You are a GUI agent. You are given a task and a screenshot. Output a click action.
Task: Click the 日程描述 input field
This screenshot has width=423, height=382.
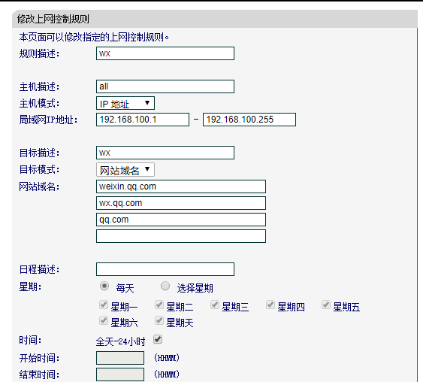click(x=165, y=269)
